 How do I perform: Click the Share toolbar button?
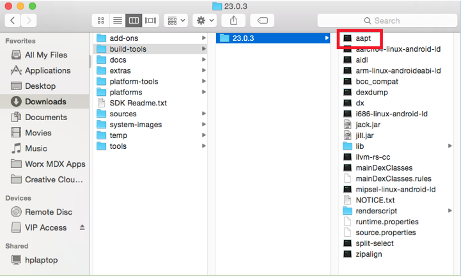click(233, 20)
